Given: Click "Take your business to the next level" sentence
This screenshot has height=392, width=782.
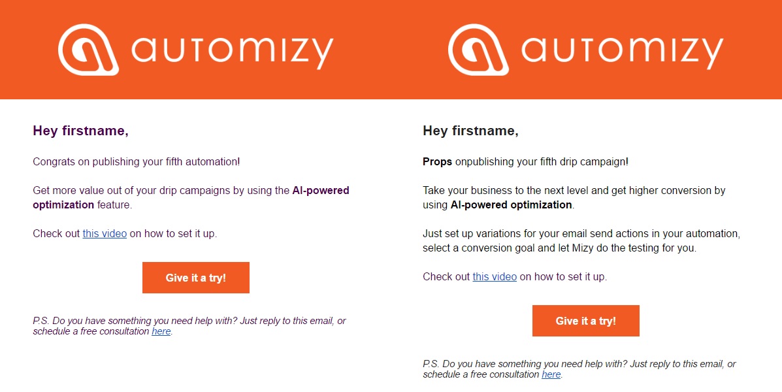Looking at the screenshot, I should point(574,197).
